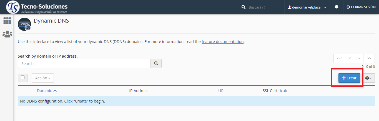Click the notifications bell icon
This screenshot has width=379, height=121.
337,7
